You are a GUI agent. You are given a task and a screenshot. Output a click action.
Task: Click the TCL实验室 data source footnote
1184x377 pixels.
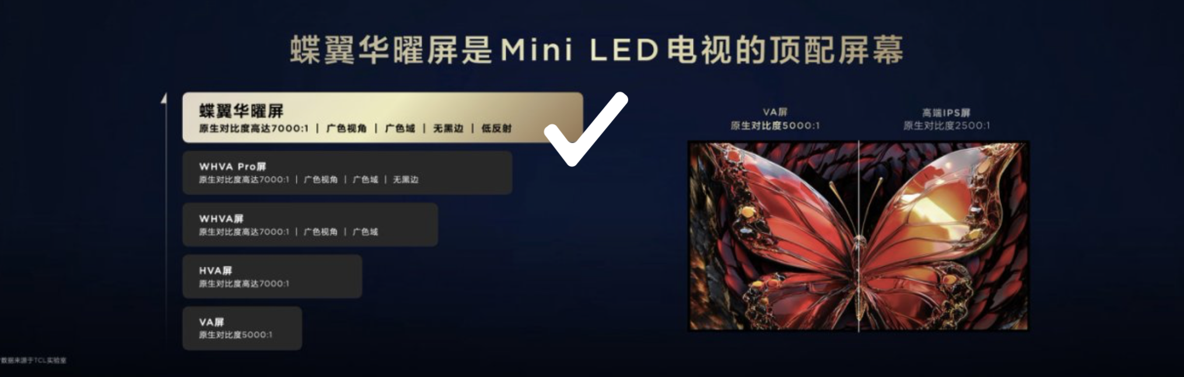(33, 361)
